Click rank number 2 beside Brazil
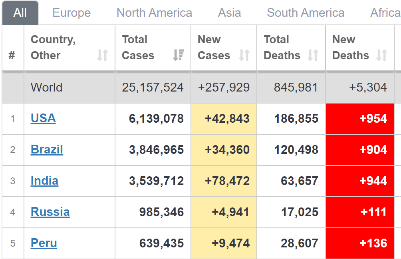The width and height of the screenshot is (401, 259). click(x=13, y=150)
